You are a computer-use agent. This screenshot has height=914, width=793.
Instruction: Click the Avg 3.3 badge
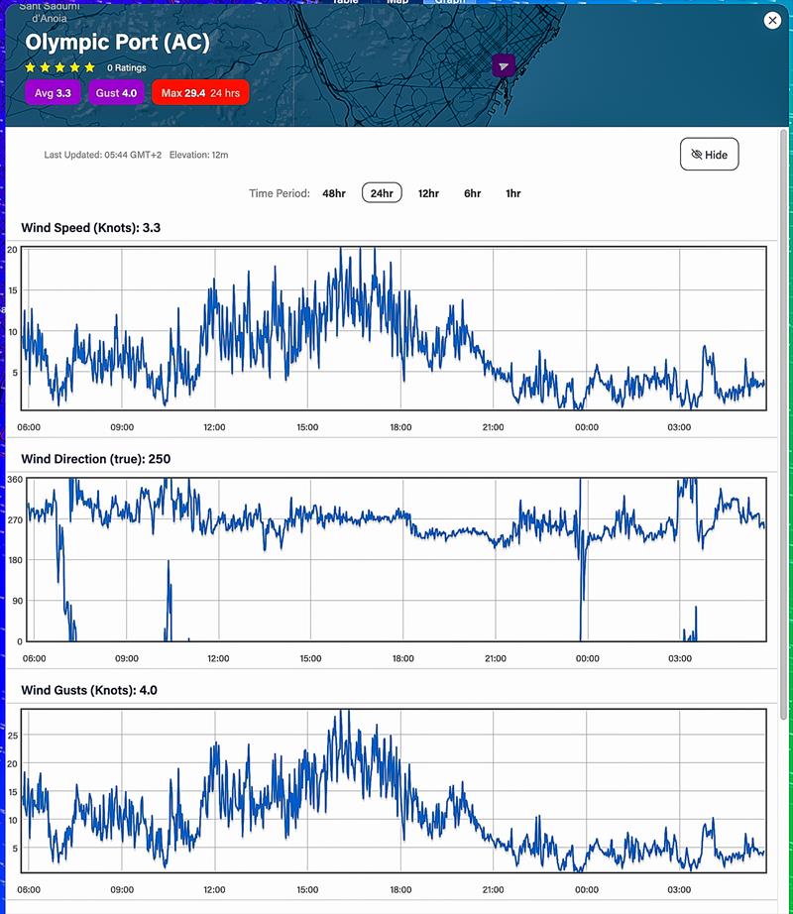(53, 93)
